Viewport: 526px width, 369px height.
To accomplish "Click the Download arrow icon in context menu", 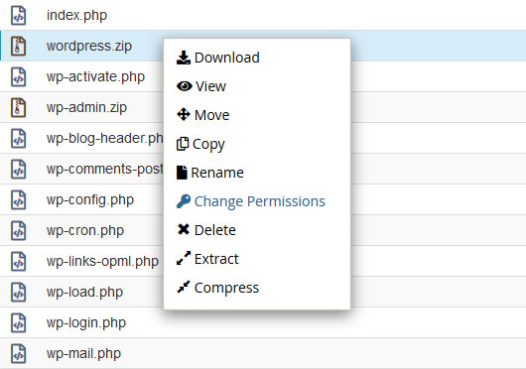I will pyautogui.click(x=184, y=58).
